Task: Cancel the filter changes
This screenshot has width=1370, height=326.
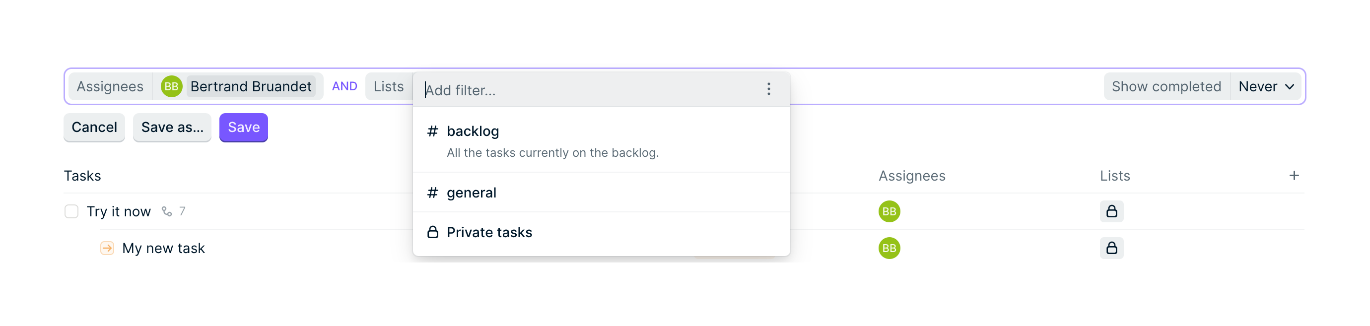Action: pyautogui.click(x=94, y=127)
